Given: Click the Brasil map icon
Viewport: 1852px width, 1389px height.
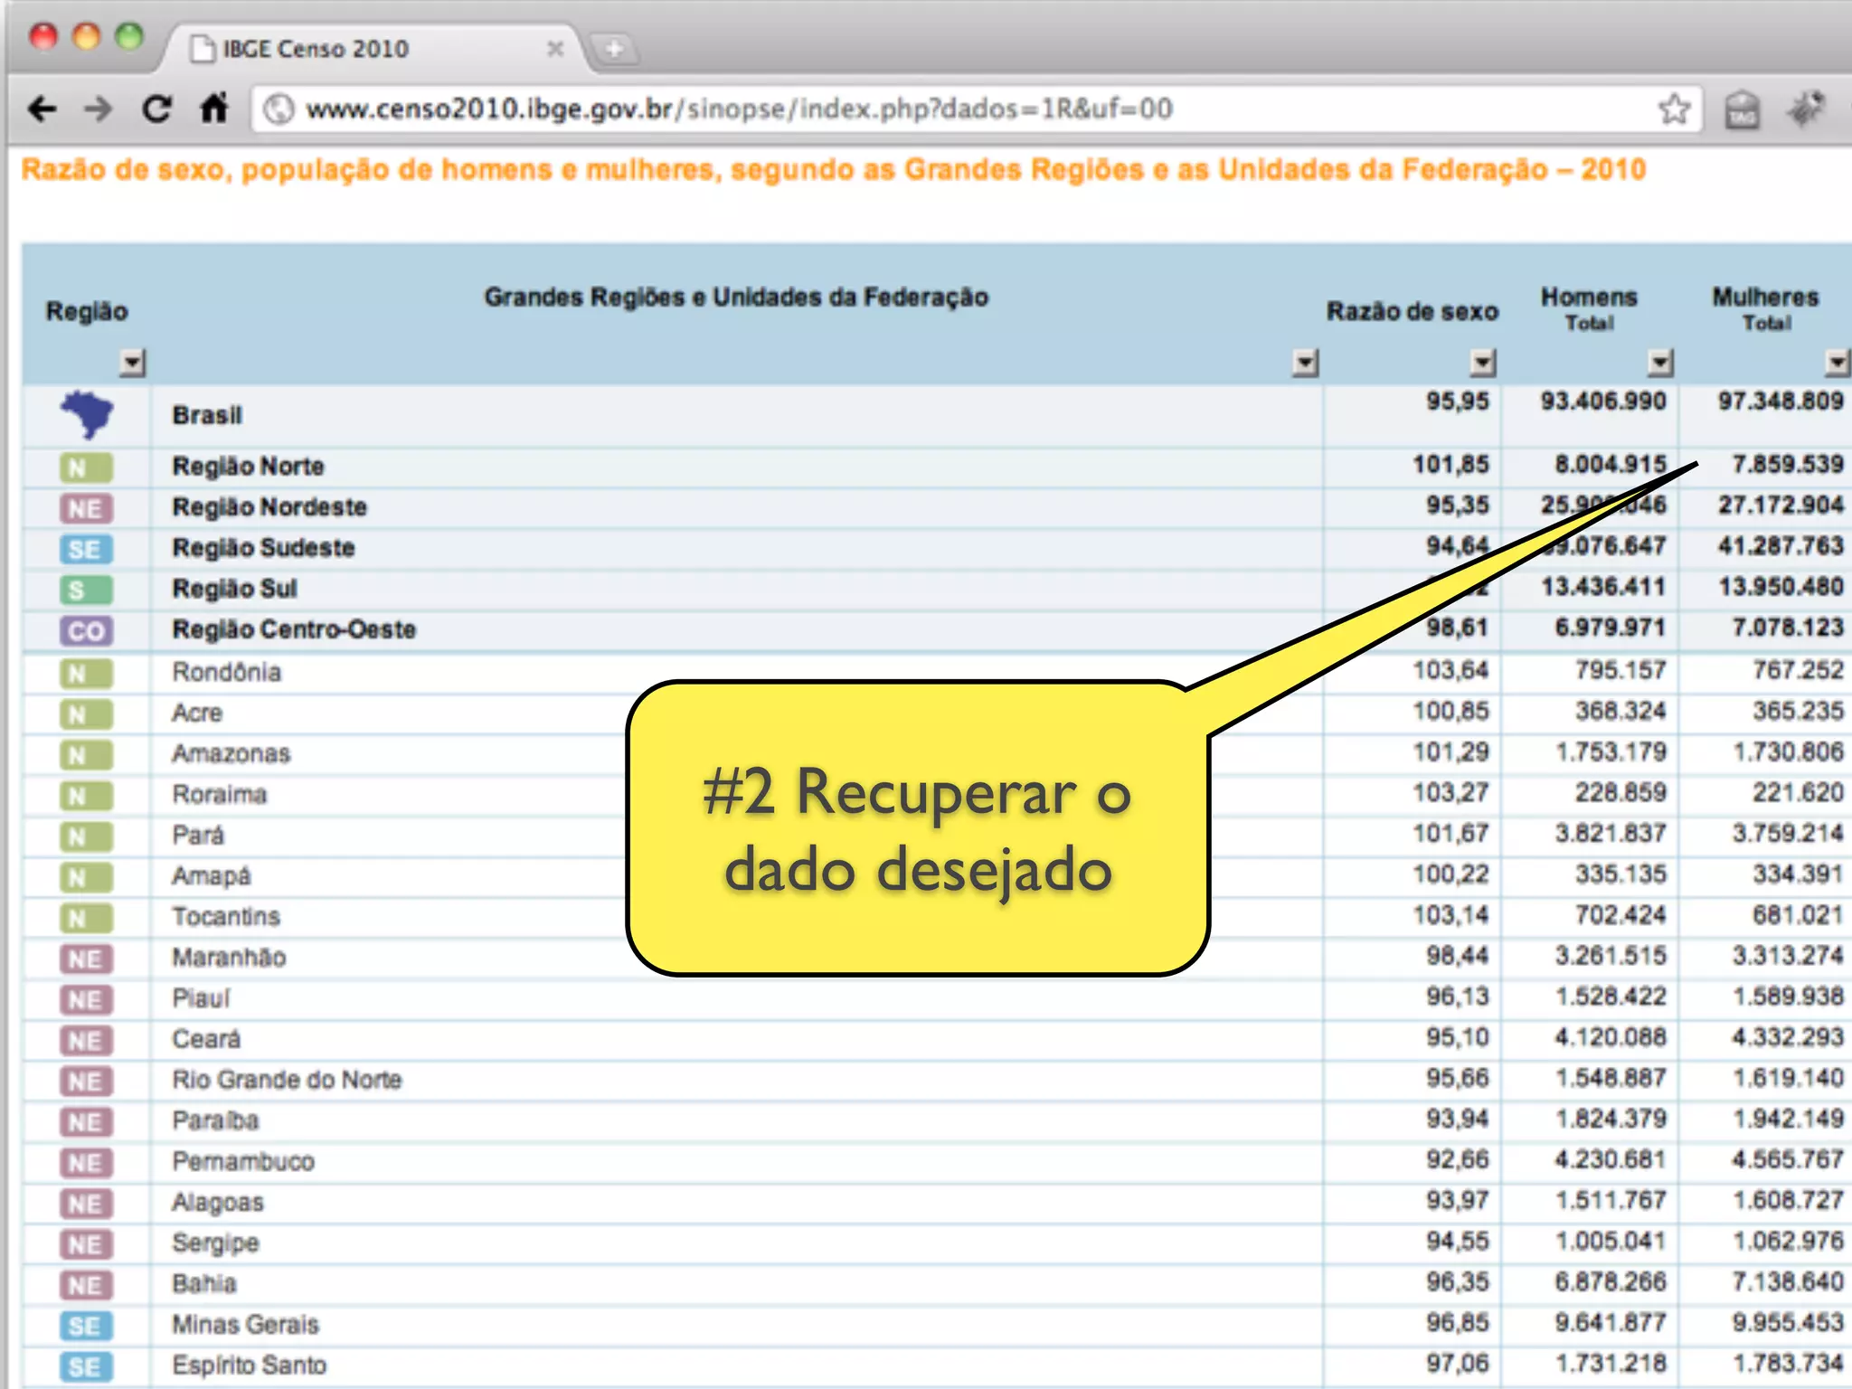Looking at the screenshot, I should pos(87,414).
